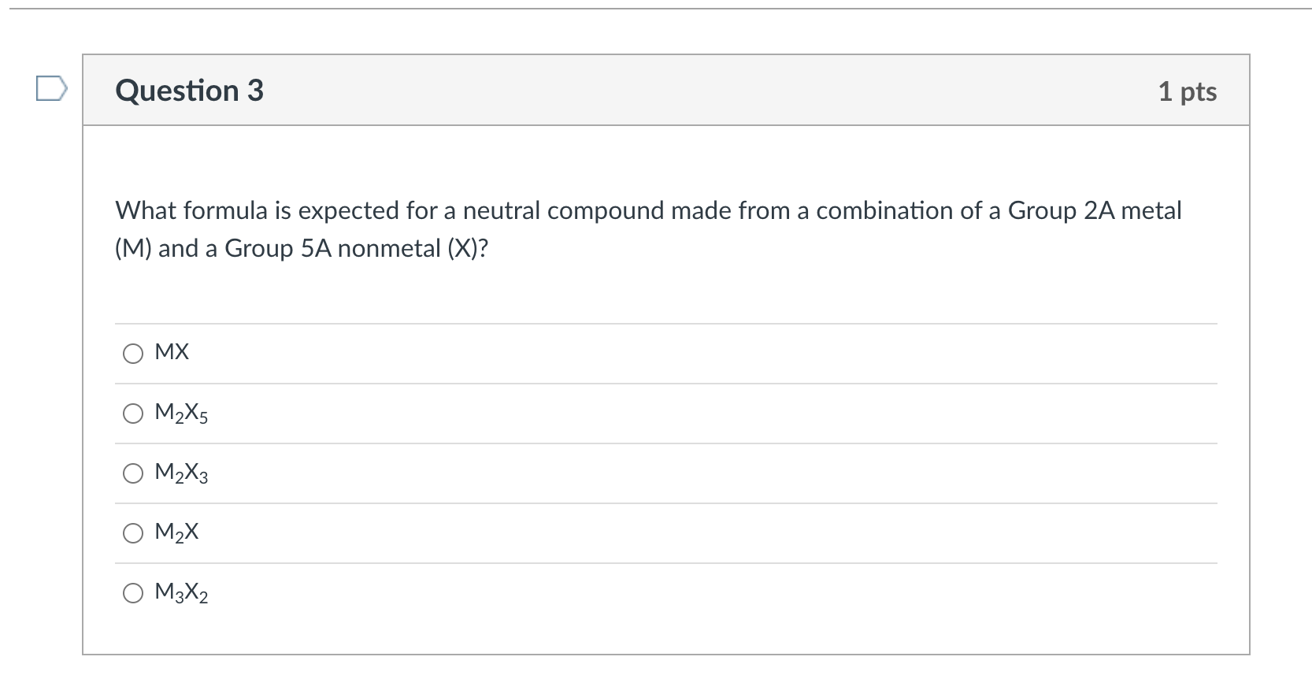Choose the M2X5 radio button
This screenshot has height=690, width=1312.
[x=133, y=414]
